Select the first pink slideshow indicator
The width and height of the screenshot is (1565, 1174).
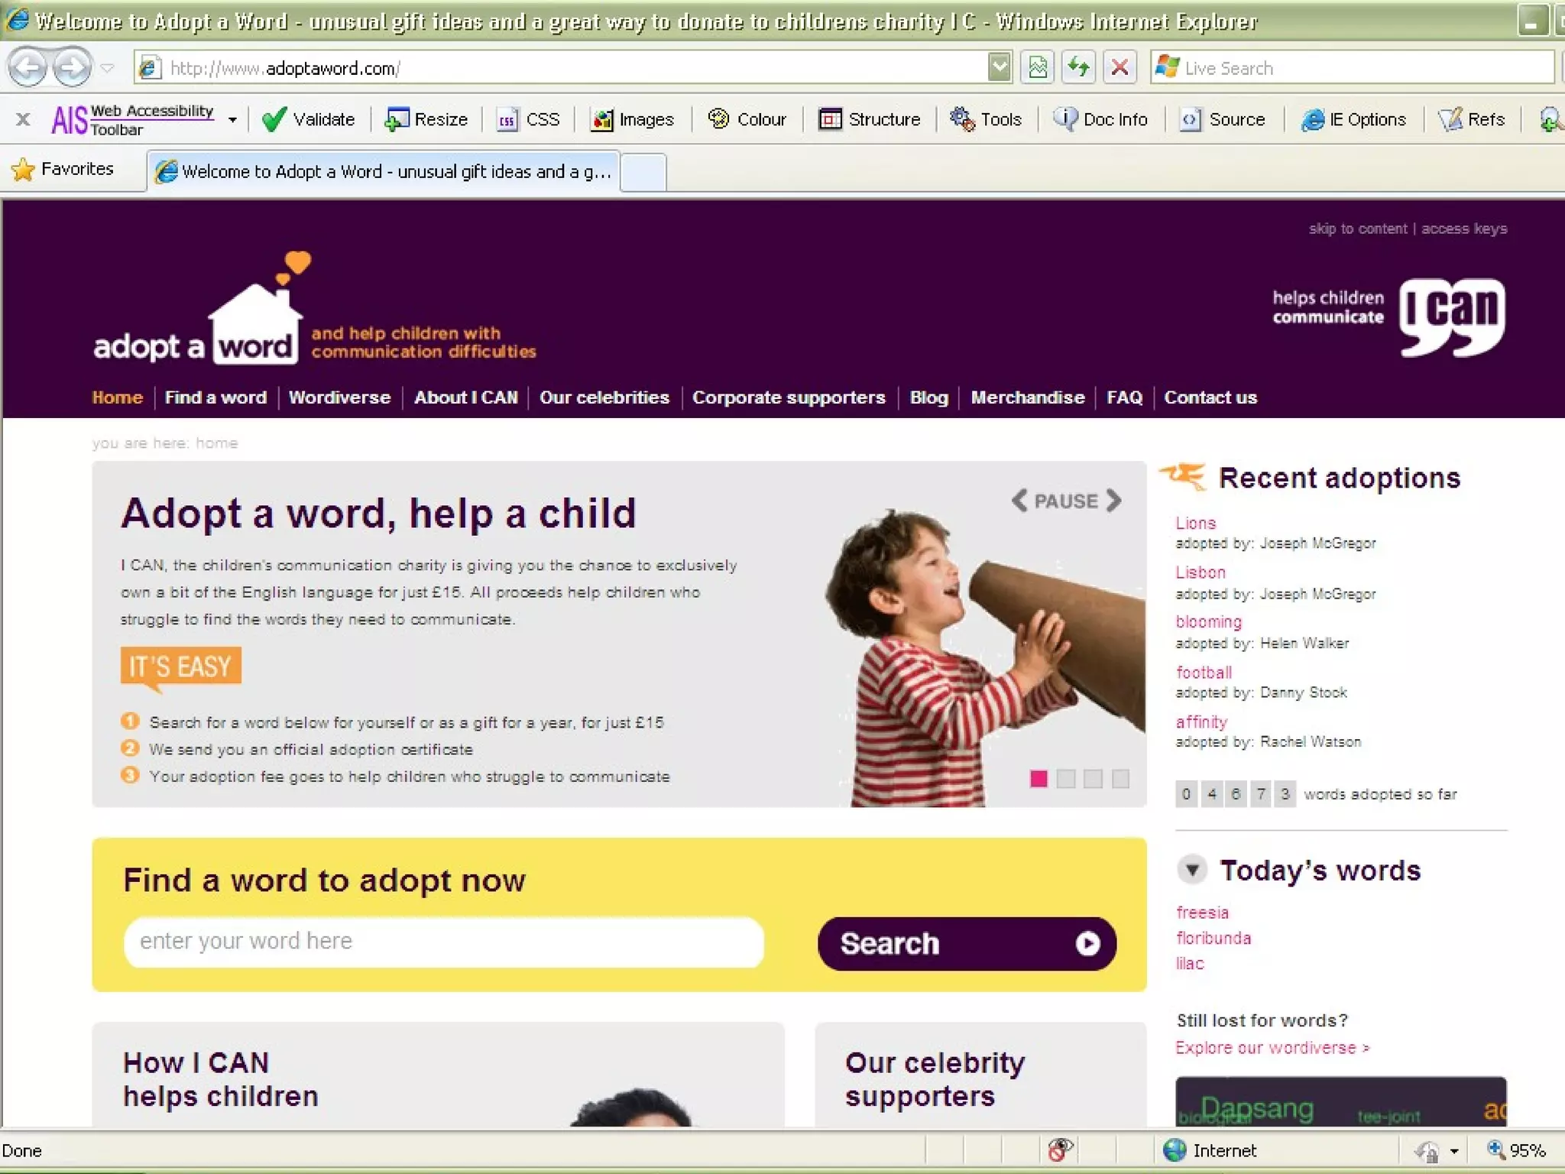coord(1038,779)
